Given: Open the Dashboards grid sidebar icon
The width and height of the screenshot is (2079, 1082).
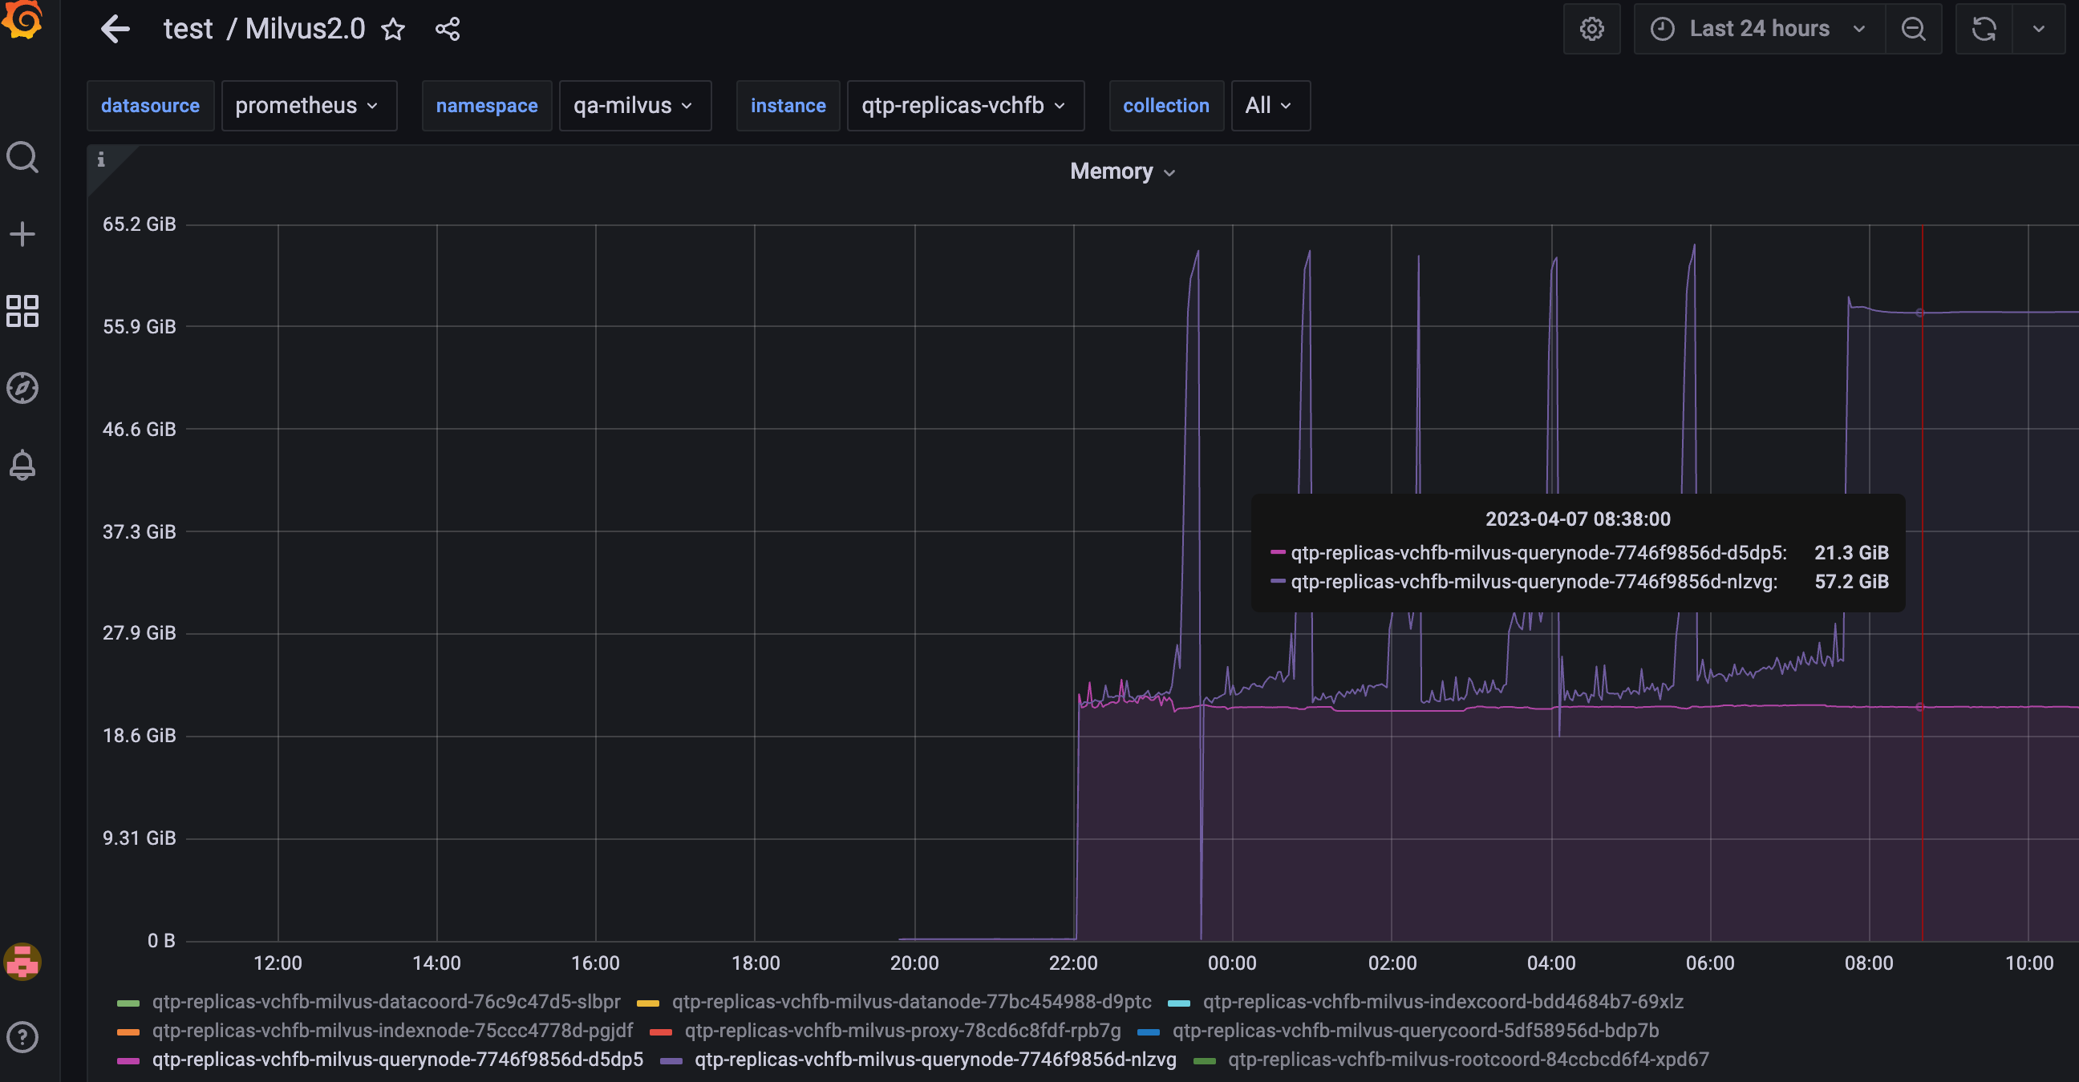Looking at the screenshot, I should [22, 310].
